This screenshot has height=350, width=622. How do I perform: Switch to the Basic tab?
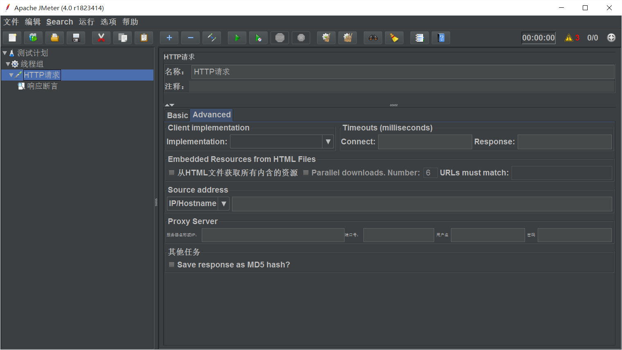point(177,115)
